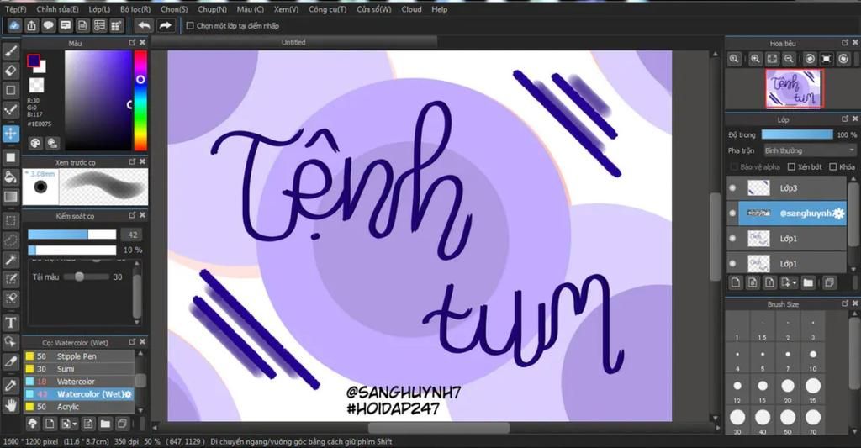The image size is (861, 448).
Task: Click the canvas horizontal scrollbar
Action: [437, 428]
